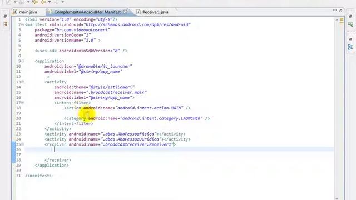The height and width of the screenshot is (200, 356).
Task: Place cursor in package "br.com.videoaulasneri" value
Action: [x=82, y=29]
